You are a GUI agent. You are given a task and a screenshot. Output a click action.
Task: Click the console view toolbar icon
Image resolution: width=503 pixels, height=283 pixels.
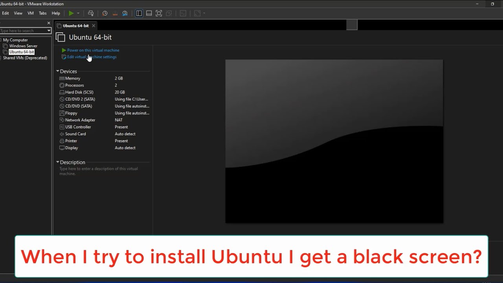coord(183,13)
